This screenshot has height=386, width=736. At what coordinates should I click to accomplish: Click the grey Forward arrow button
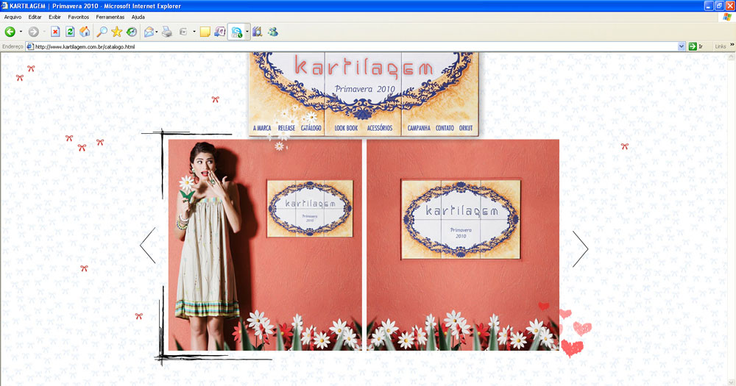pyautogui.click(x=33, y=32)
